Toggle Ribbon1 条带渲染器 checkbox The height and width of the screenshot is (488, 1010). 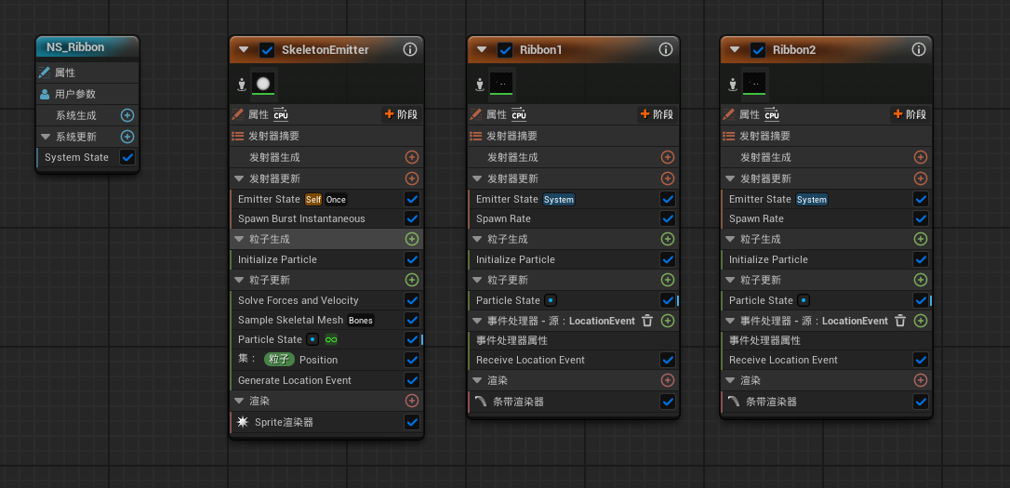668,402
